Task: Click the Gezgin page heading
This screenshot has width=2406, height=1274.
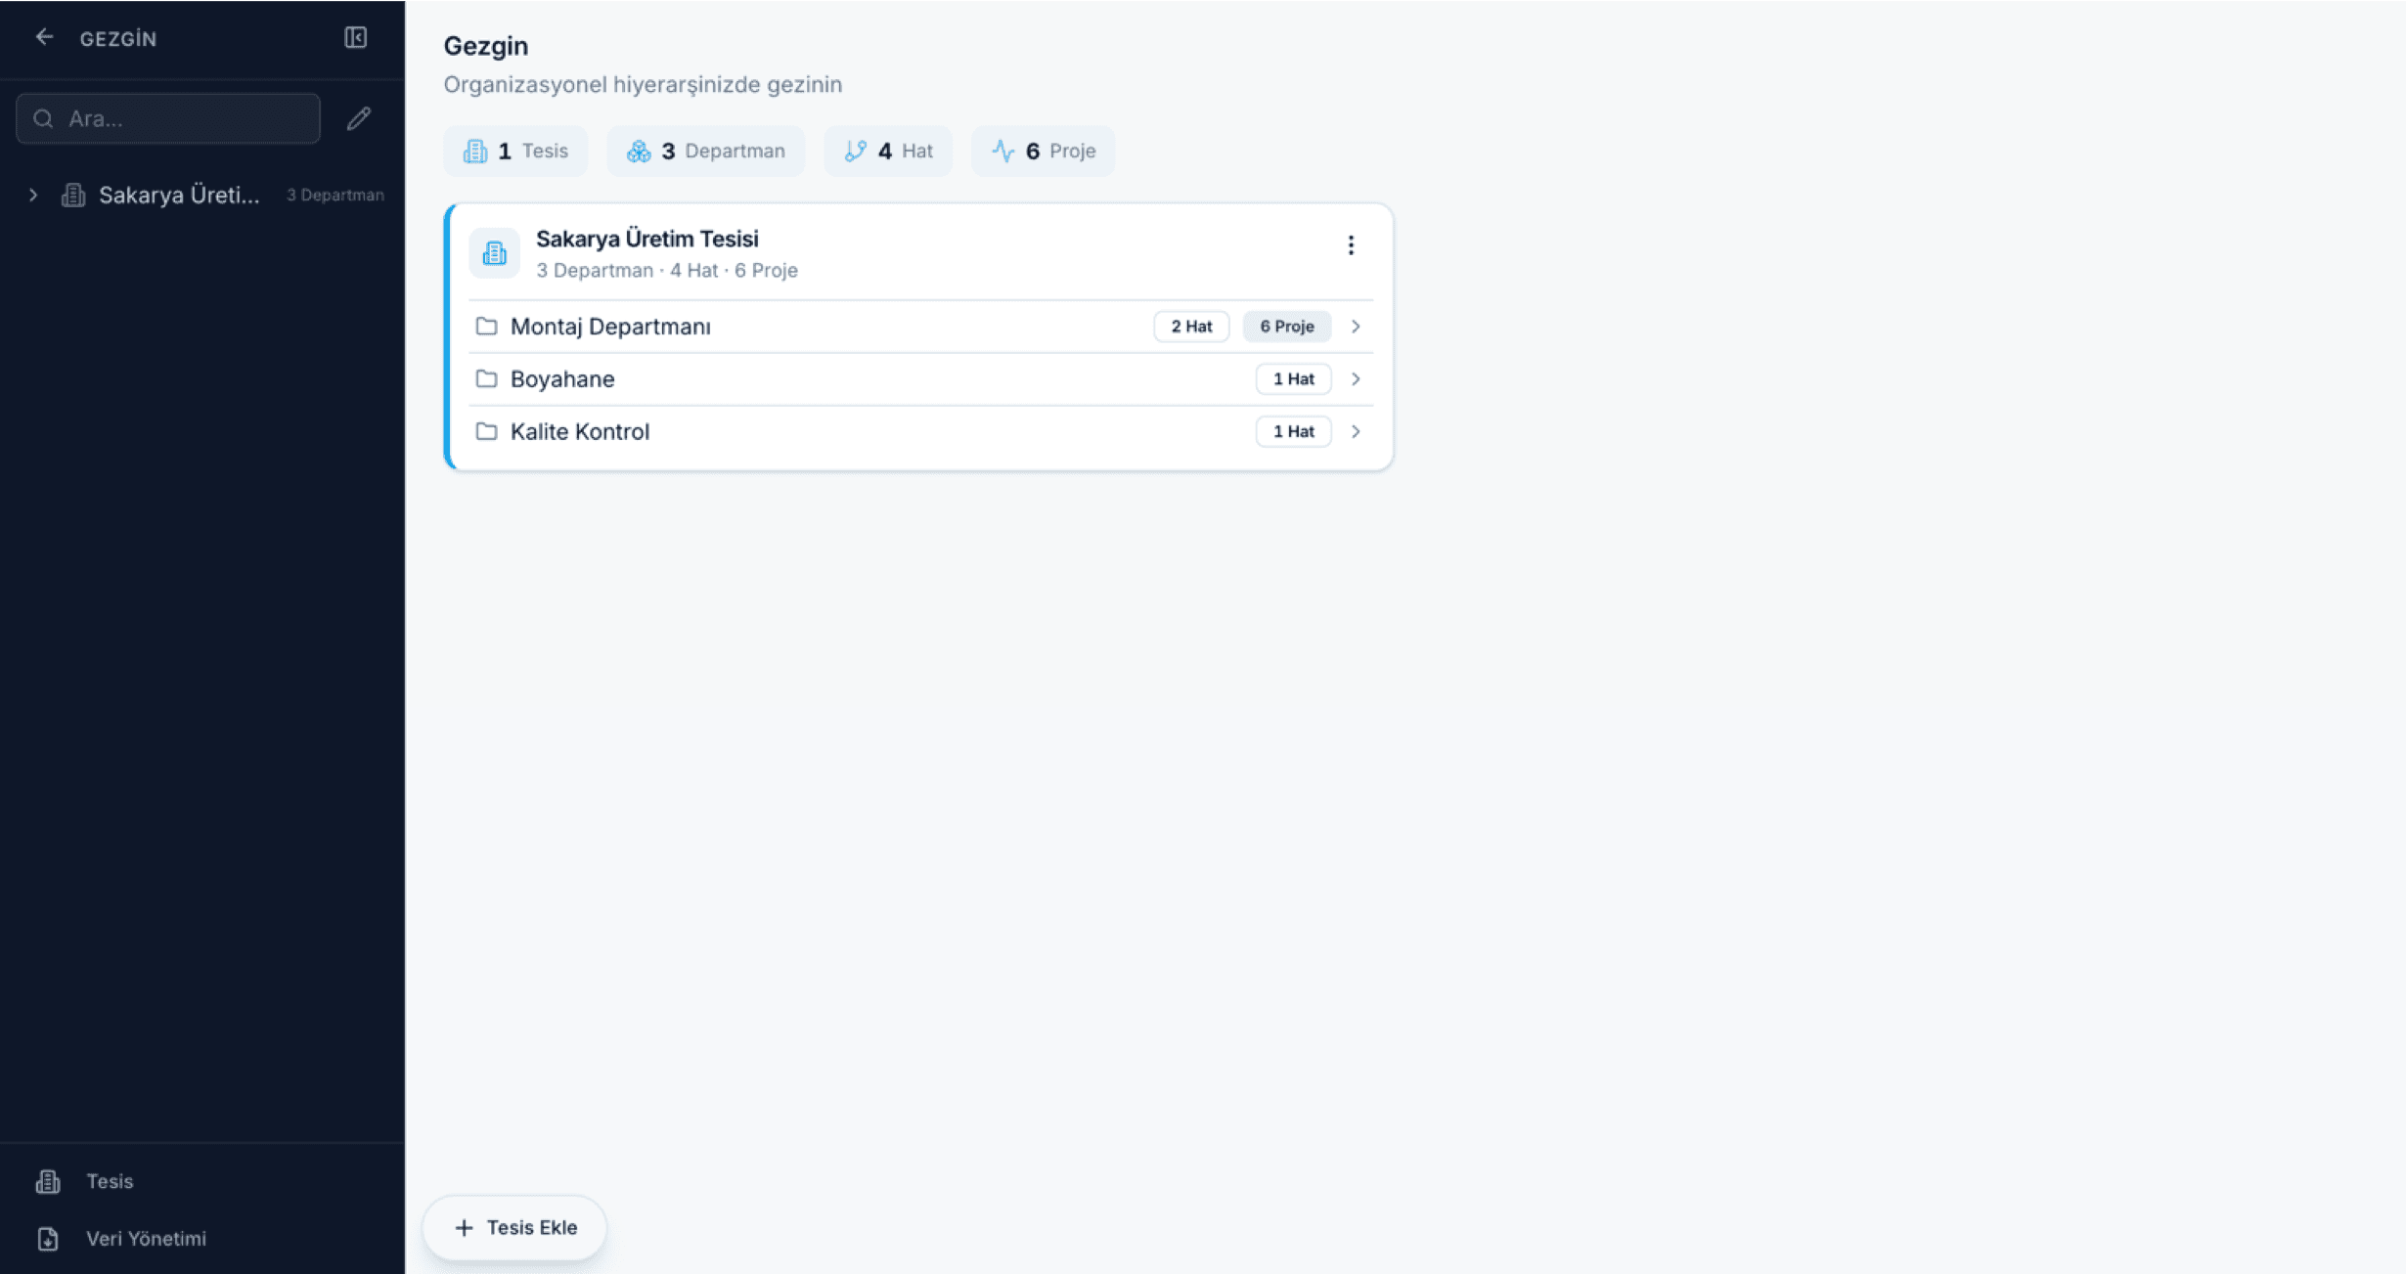Action: point(486,46)
